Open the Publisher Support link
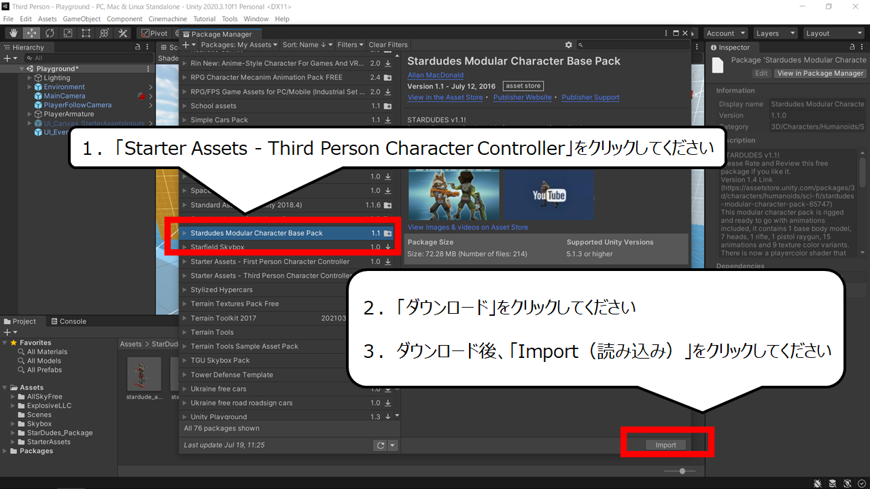The width and height of the screenshot is (870, 489). tap(591, 97)
